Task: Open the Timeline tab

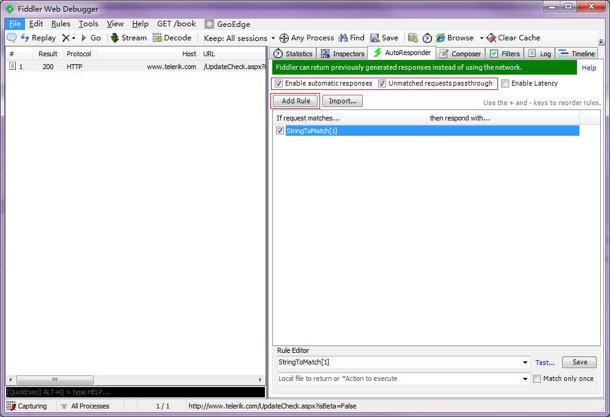Action: (x=576, y=54)
